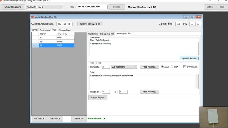Click the card reader webcam thumbnail

point(214,117)
